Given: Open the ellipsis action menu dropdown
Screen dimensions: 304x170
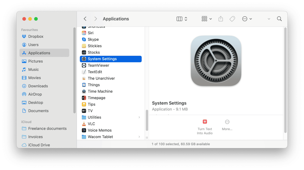Looking at the screenshot, I should tap(247, 19).
